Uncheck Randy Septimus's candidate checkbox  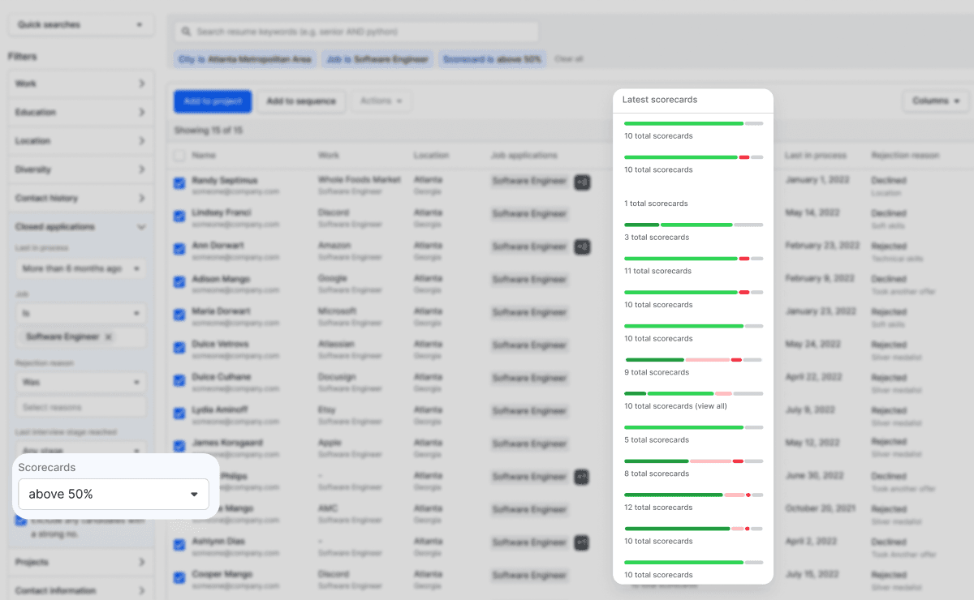click(179, 183)
